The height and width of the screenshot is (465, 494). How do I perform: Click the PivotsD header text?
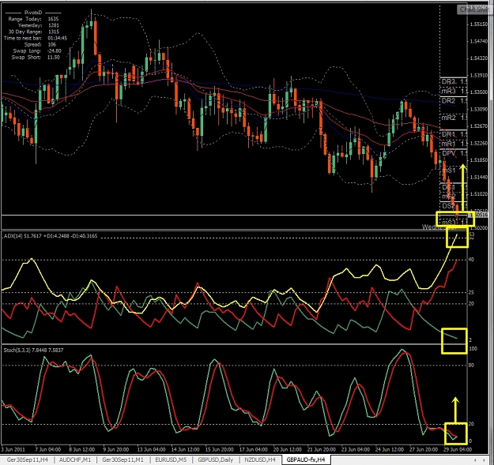pos(33,13)
